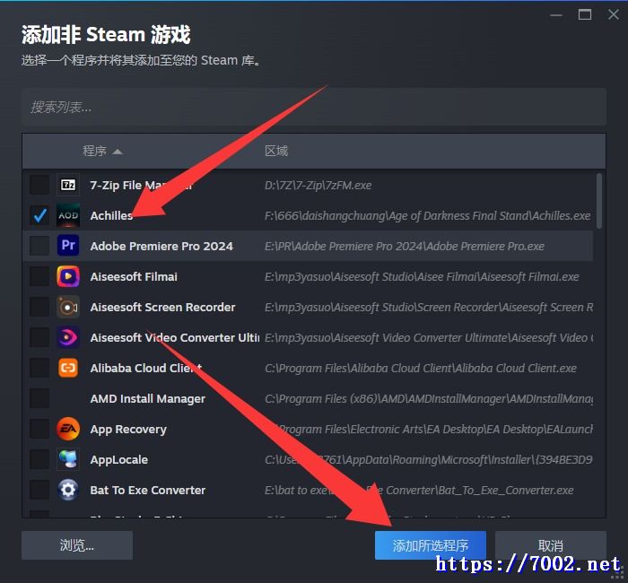Select the Aiseesoft Filmai name
The image size is (628, 583).
[x=134, y=276]
